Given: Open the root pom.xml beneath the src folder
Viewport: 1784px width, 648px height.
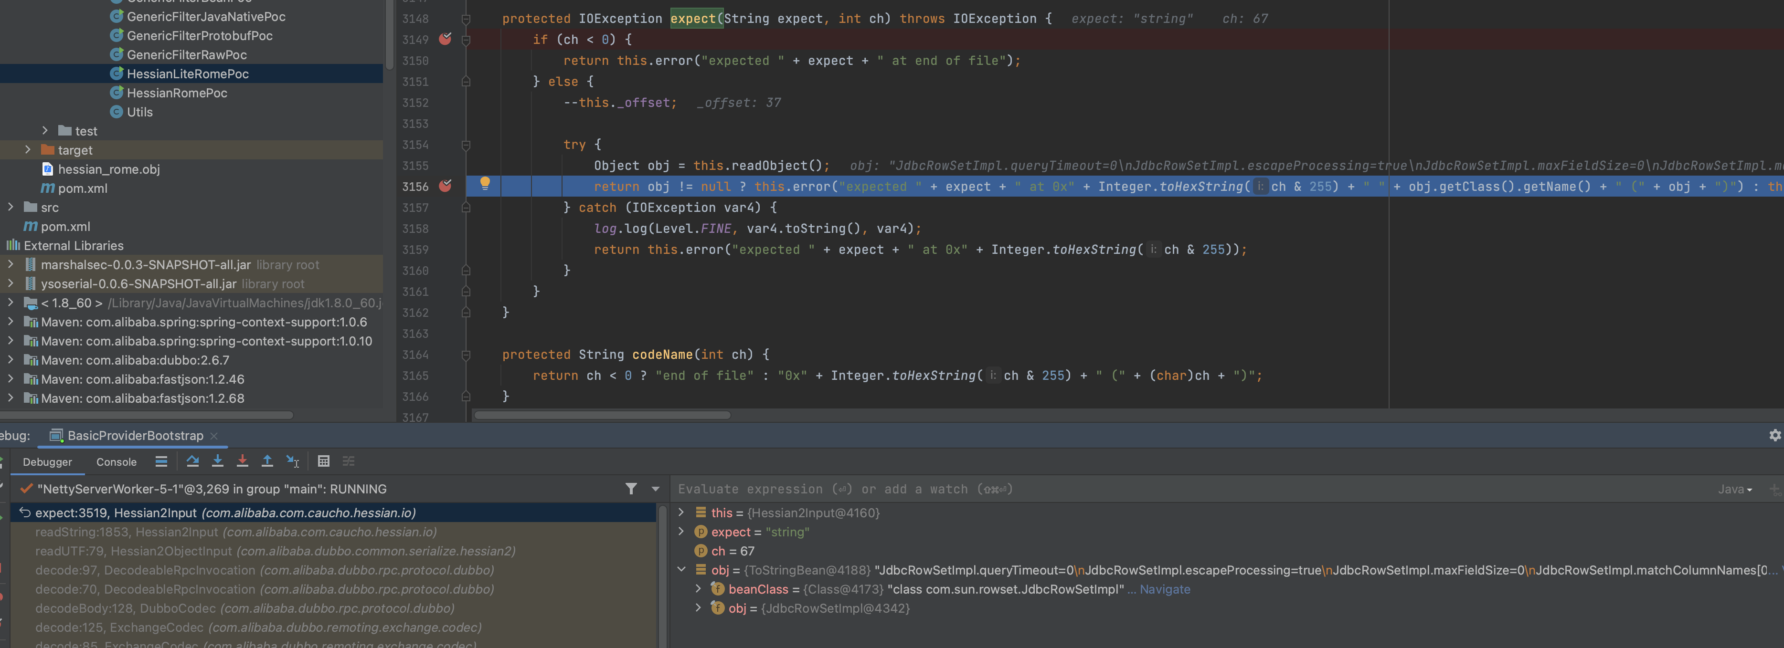Looking at the screenshot, I should tap(65, 226).
